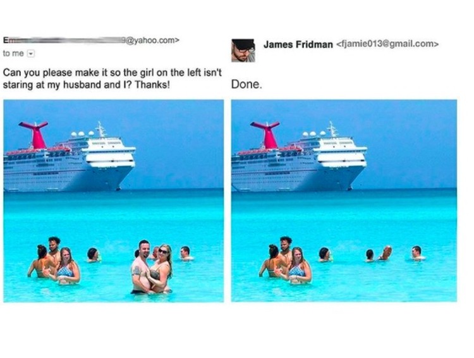Open the original beach photo attachment

pyautogui.click(x=114, y=201)
